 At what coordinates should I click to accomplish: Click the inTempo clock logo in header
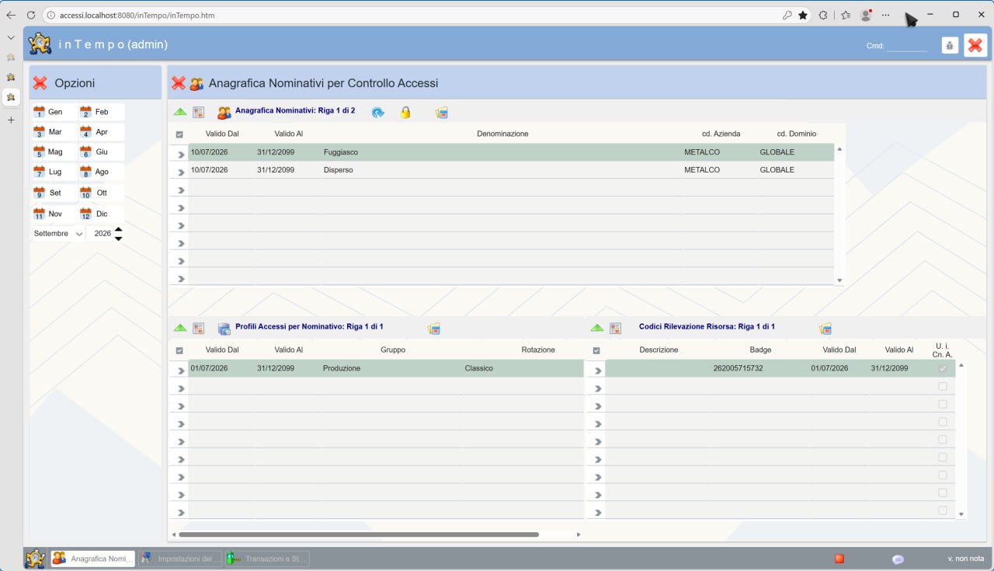[x=40, y=44]
